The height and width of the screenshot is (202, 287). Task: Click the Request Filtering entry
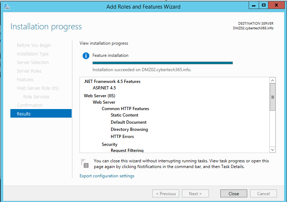(127, 150)
